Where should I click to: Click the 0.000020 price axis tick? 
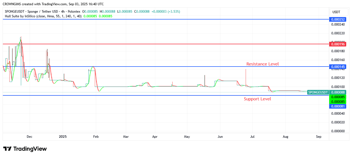pyautogui.click(x=338, y=122)
